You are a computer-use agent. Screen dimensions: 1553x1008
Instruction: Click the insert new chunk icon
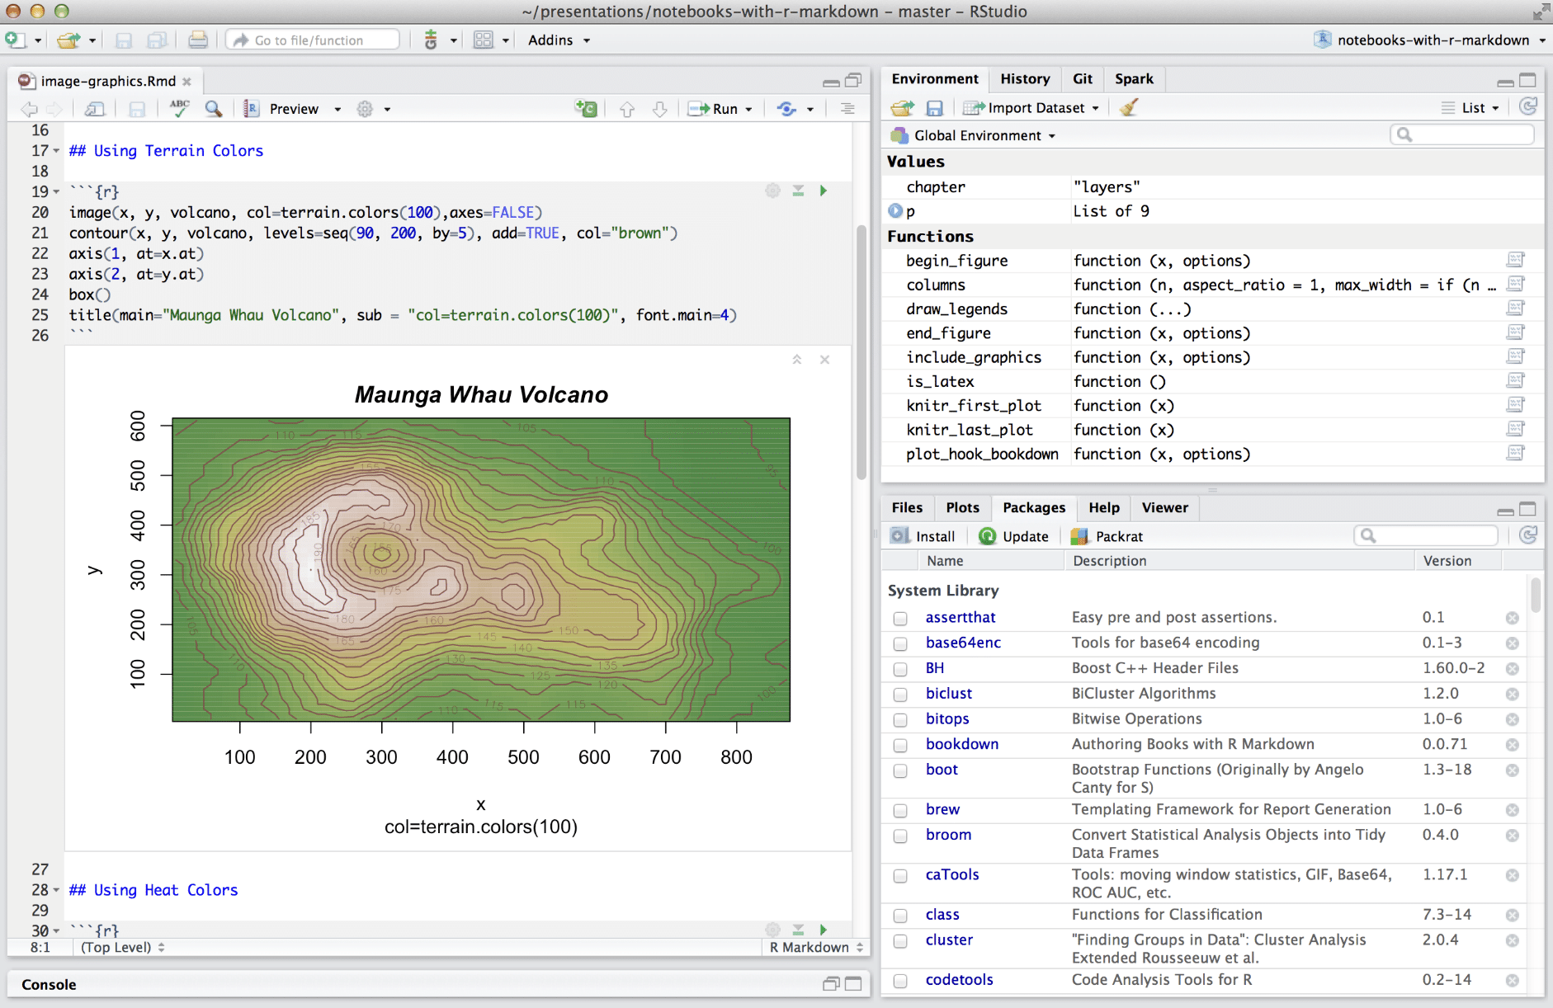[586, 108]
